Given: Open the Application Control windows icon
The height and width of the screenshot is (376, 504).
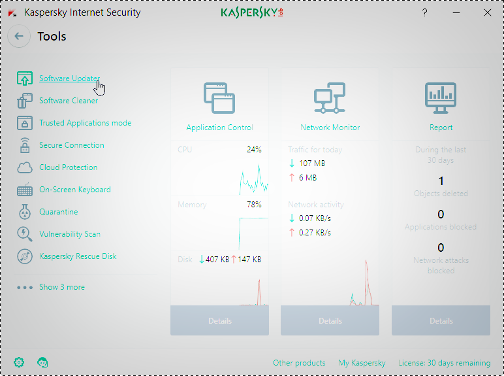Looking at the screenshot, I should (219, 98).
